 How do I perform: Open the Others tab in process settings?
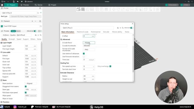(x=33, y=39)
